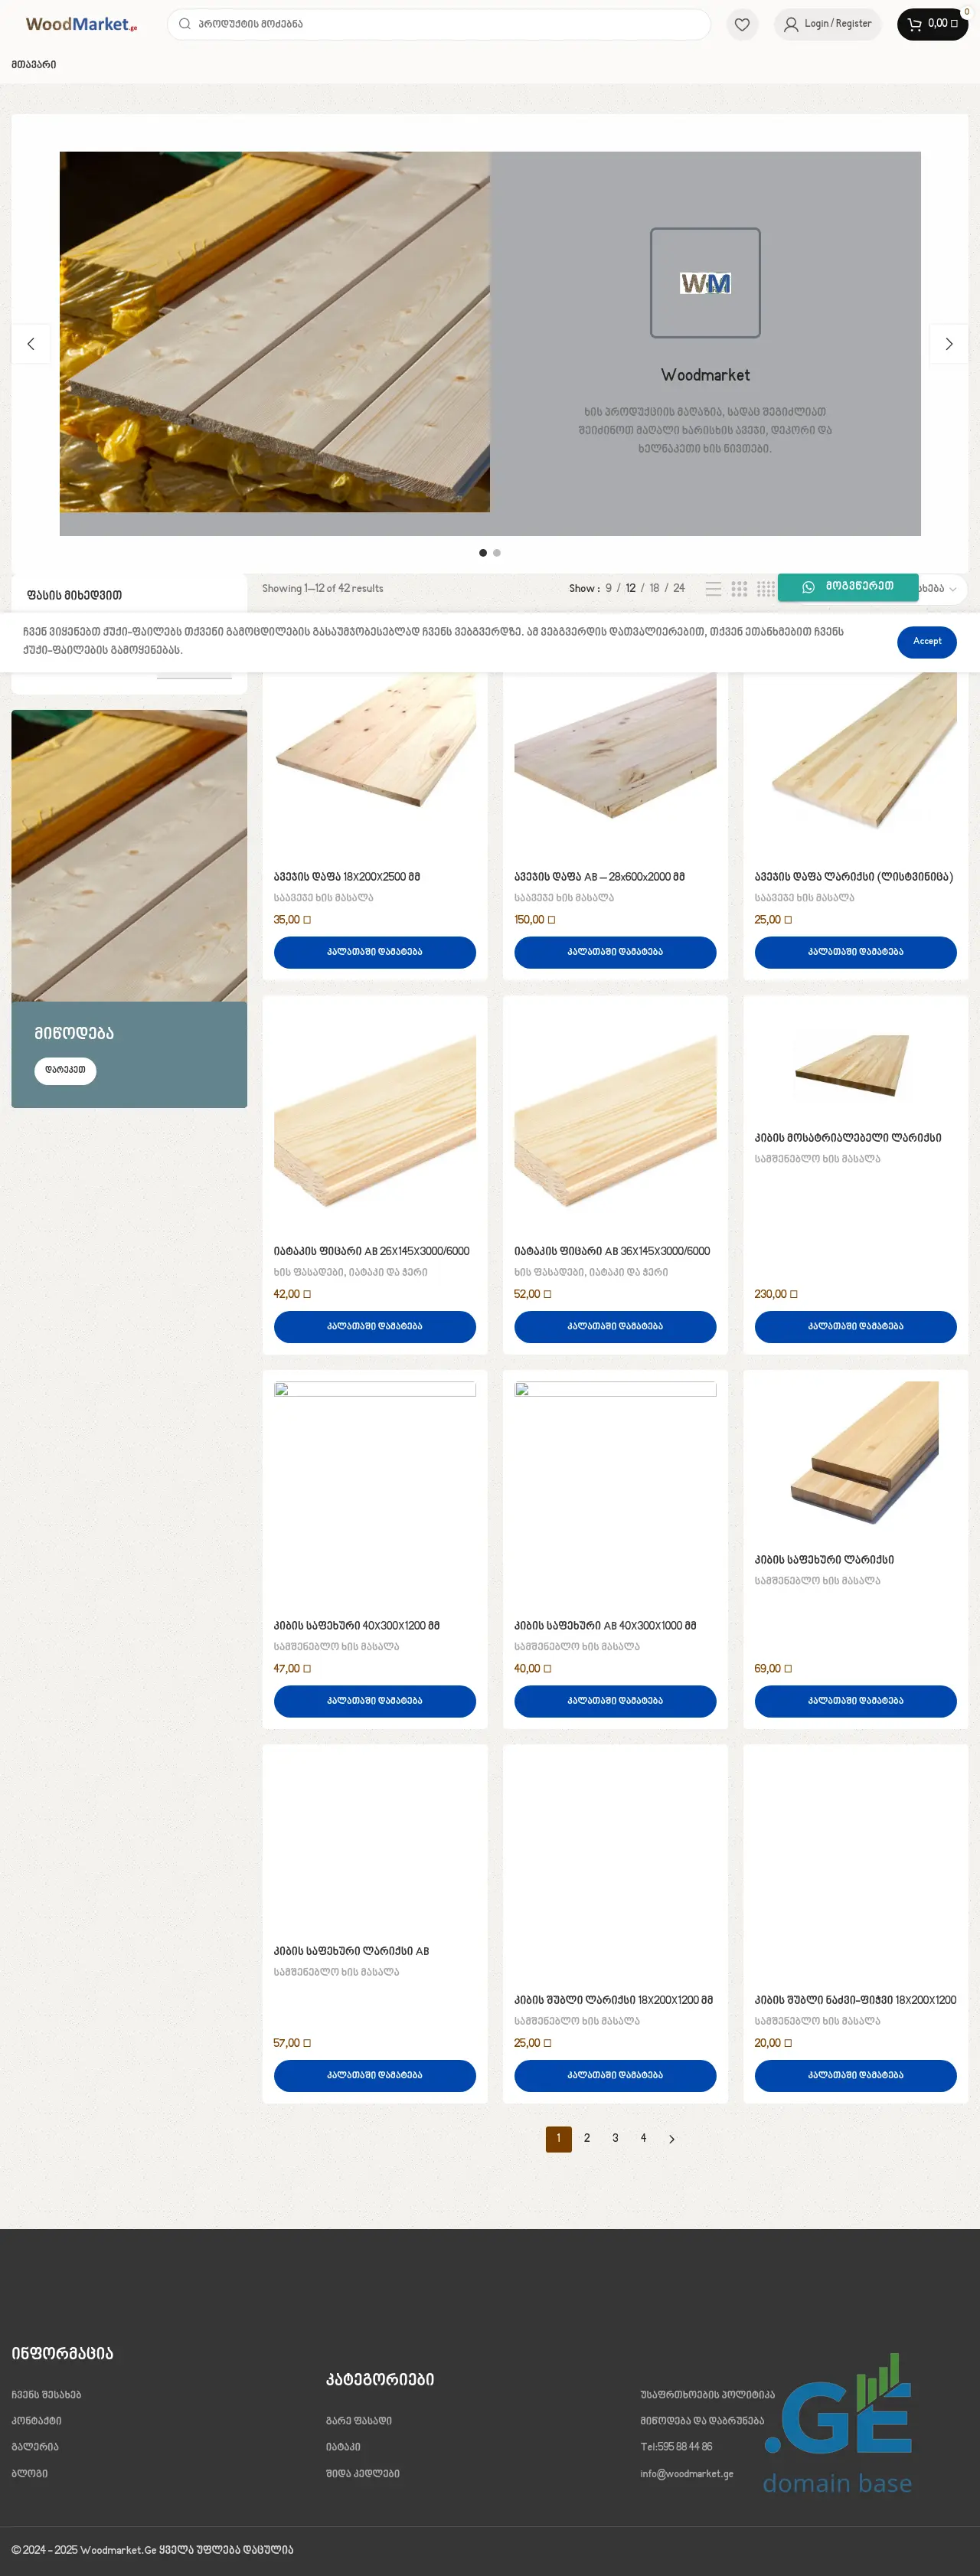The image size is (980, 2576).
Task: Click the info@woodmarket.ge email link
Action: 687,2473
